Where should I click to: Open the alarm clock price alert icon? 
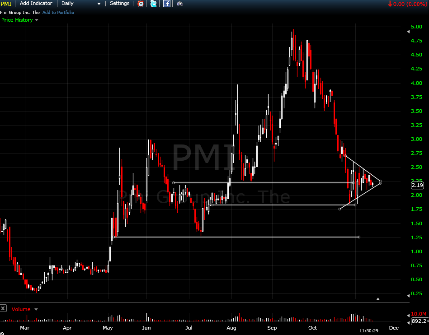click(141, 4)
